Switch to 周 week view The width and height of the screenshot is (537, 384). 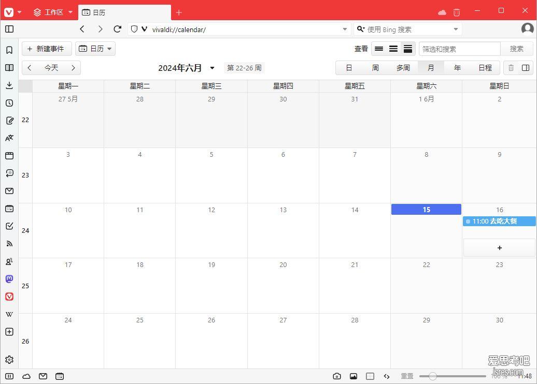click(x=375, y=68)
